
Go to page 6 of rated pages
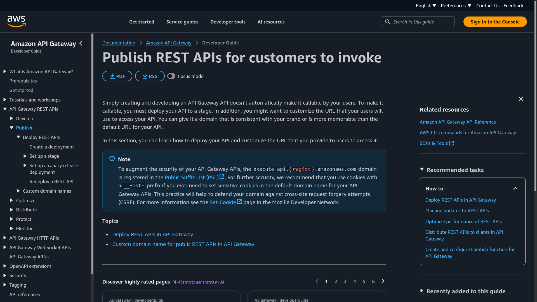pos(373,281)
